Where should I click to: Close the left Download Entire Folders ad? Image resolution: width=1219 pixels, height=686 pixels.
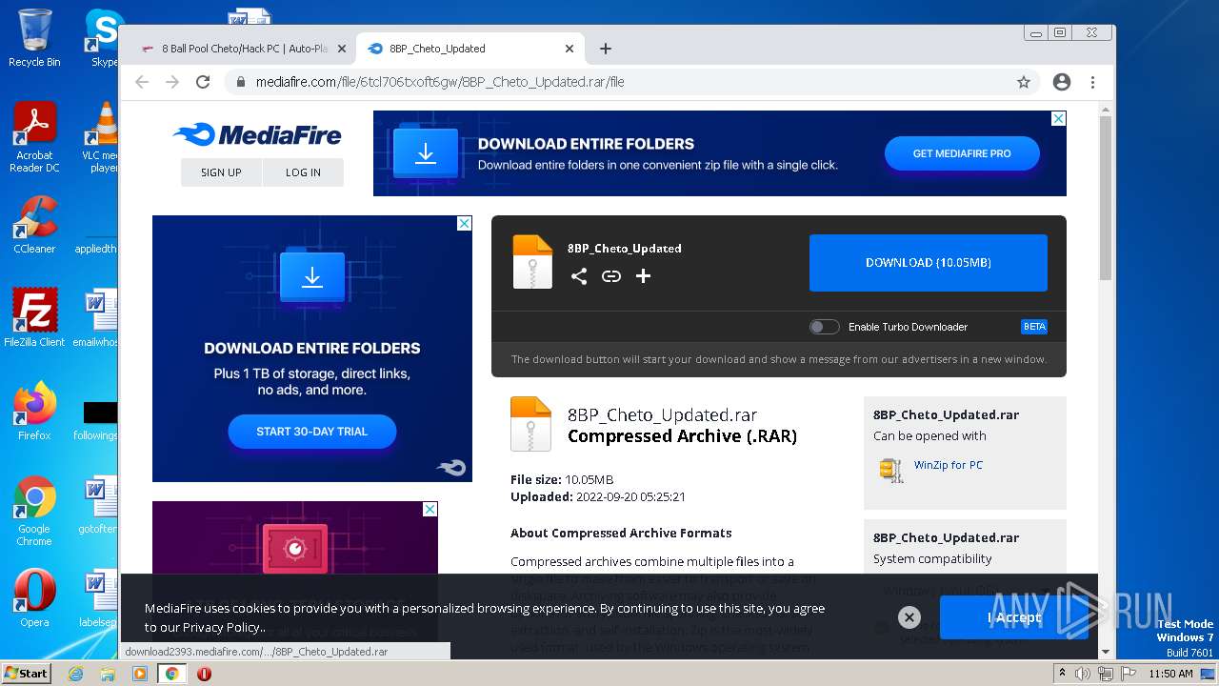point(464,223)
